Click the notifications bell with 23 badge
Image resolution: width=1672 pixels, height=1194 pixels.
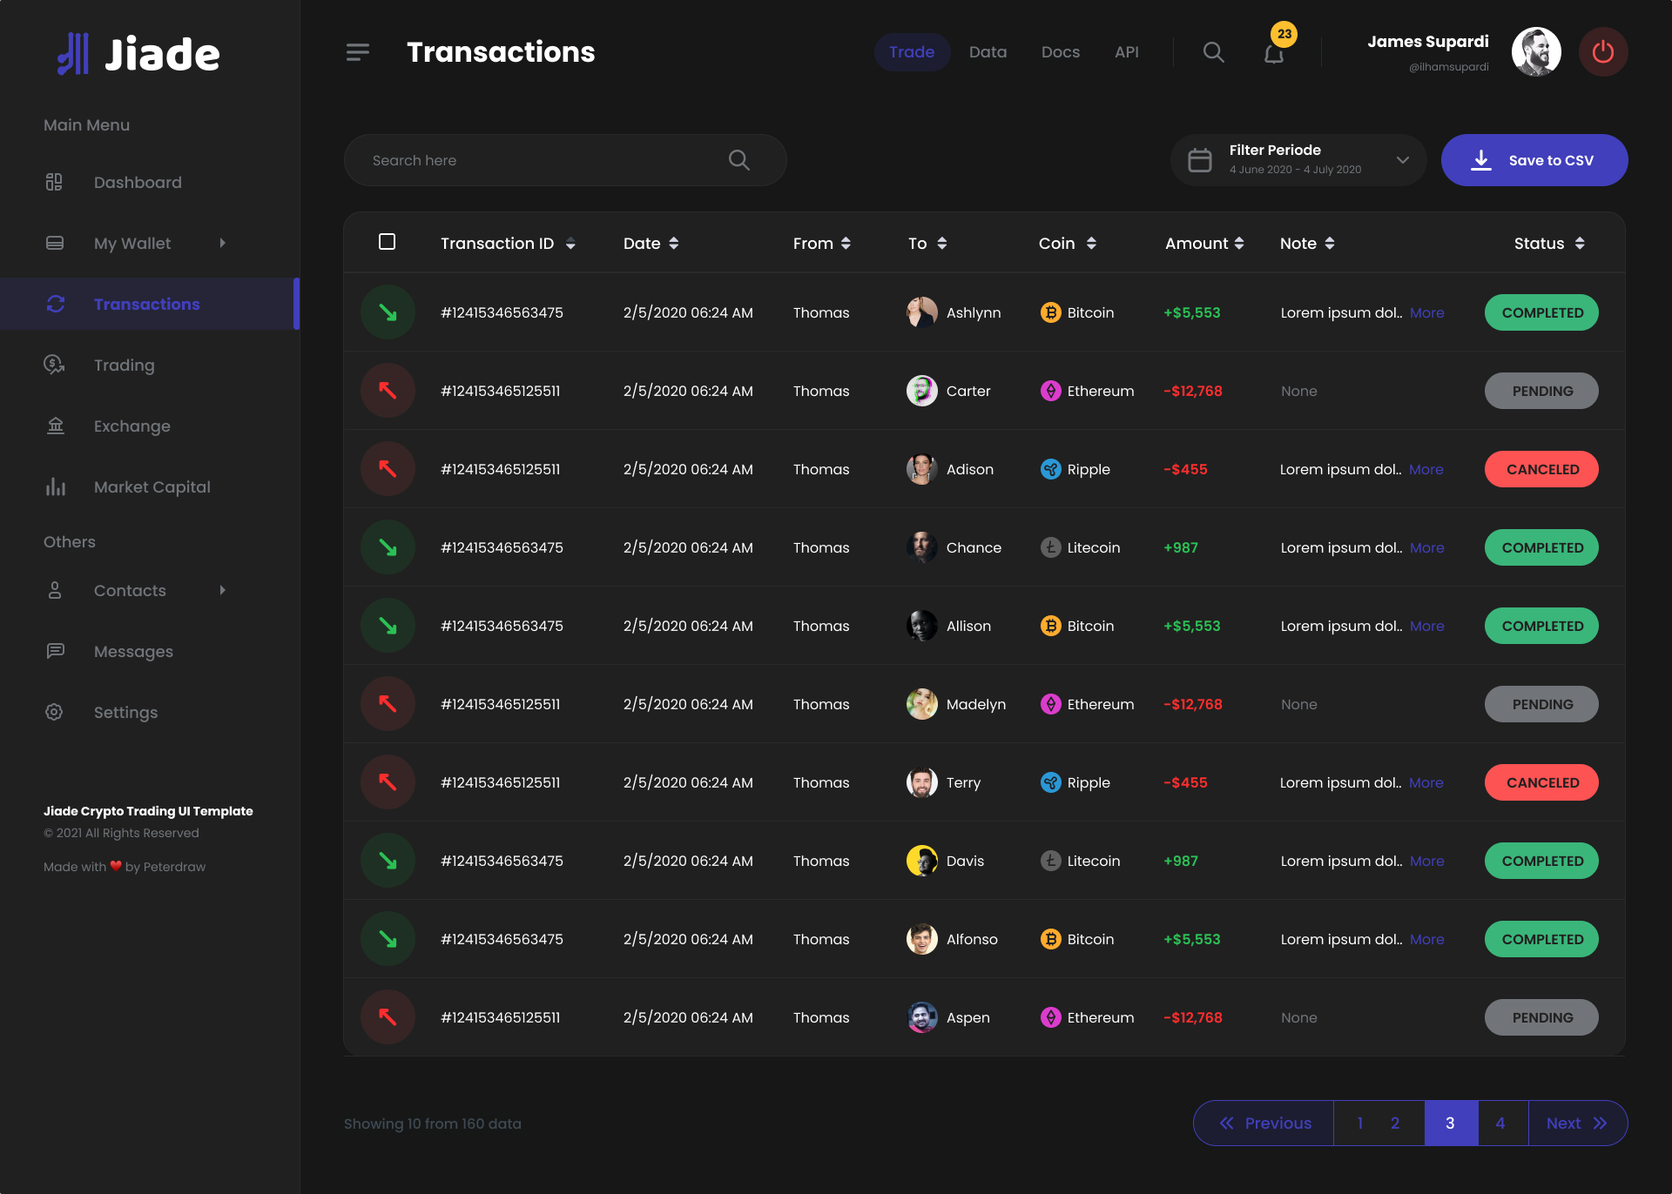1274,53
